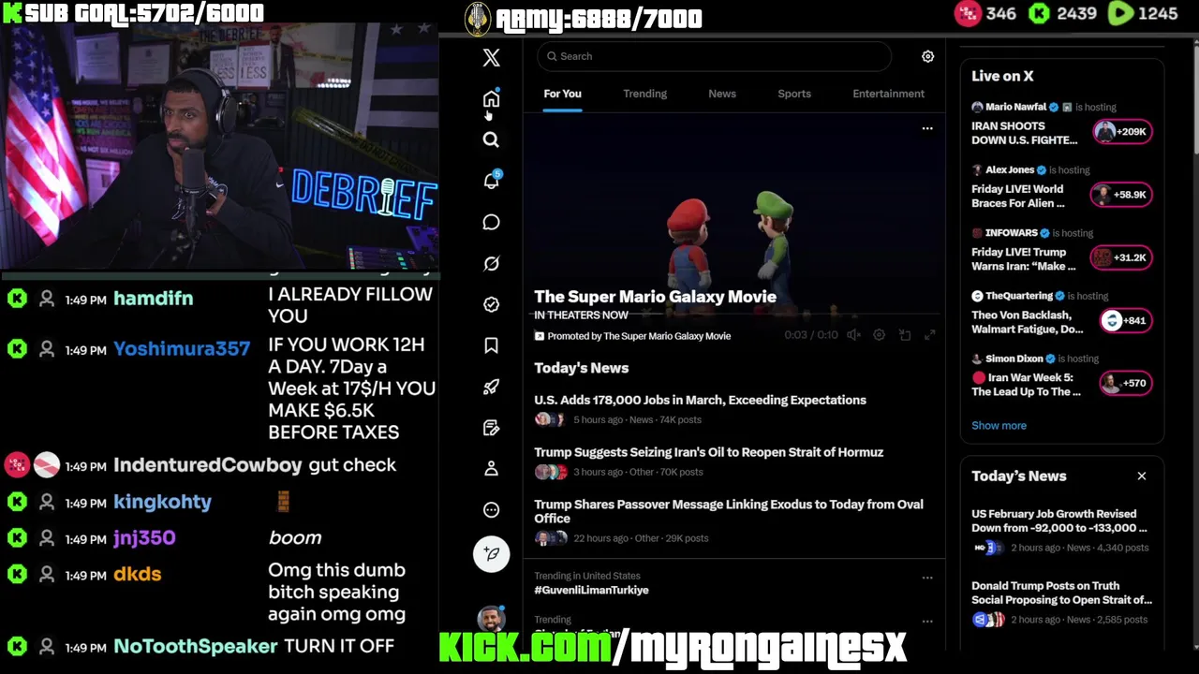This screenshot has width=1199, height=674.
Task: Click the pink 346 viewer count icon
Action: 968,13
